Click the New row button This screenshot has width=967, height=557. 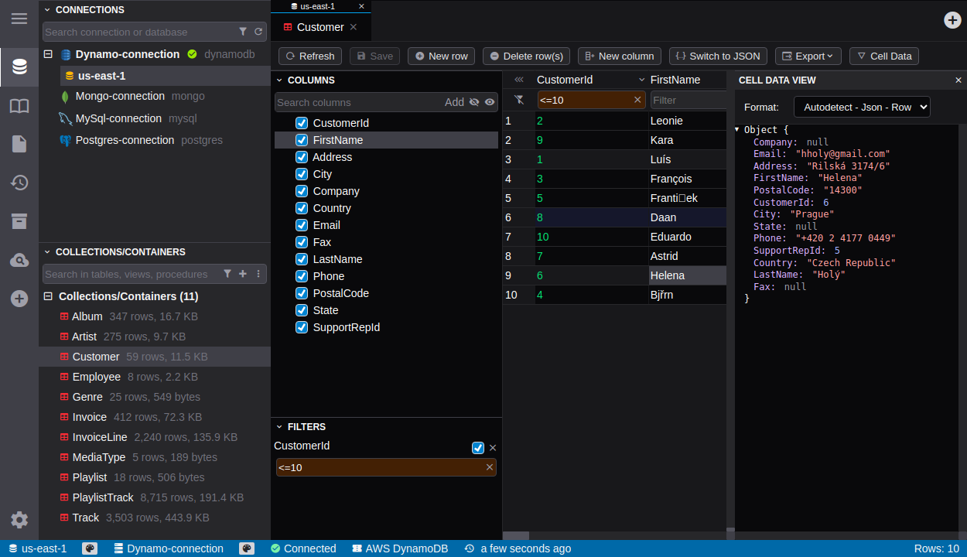pyautogui.click(x=441, y=56)
